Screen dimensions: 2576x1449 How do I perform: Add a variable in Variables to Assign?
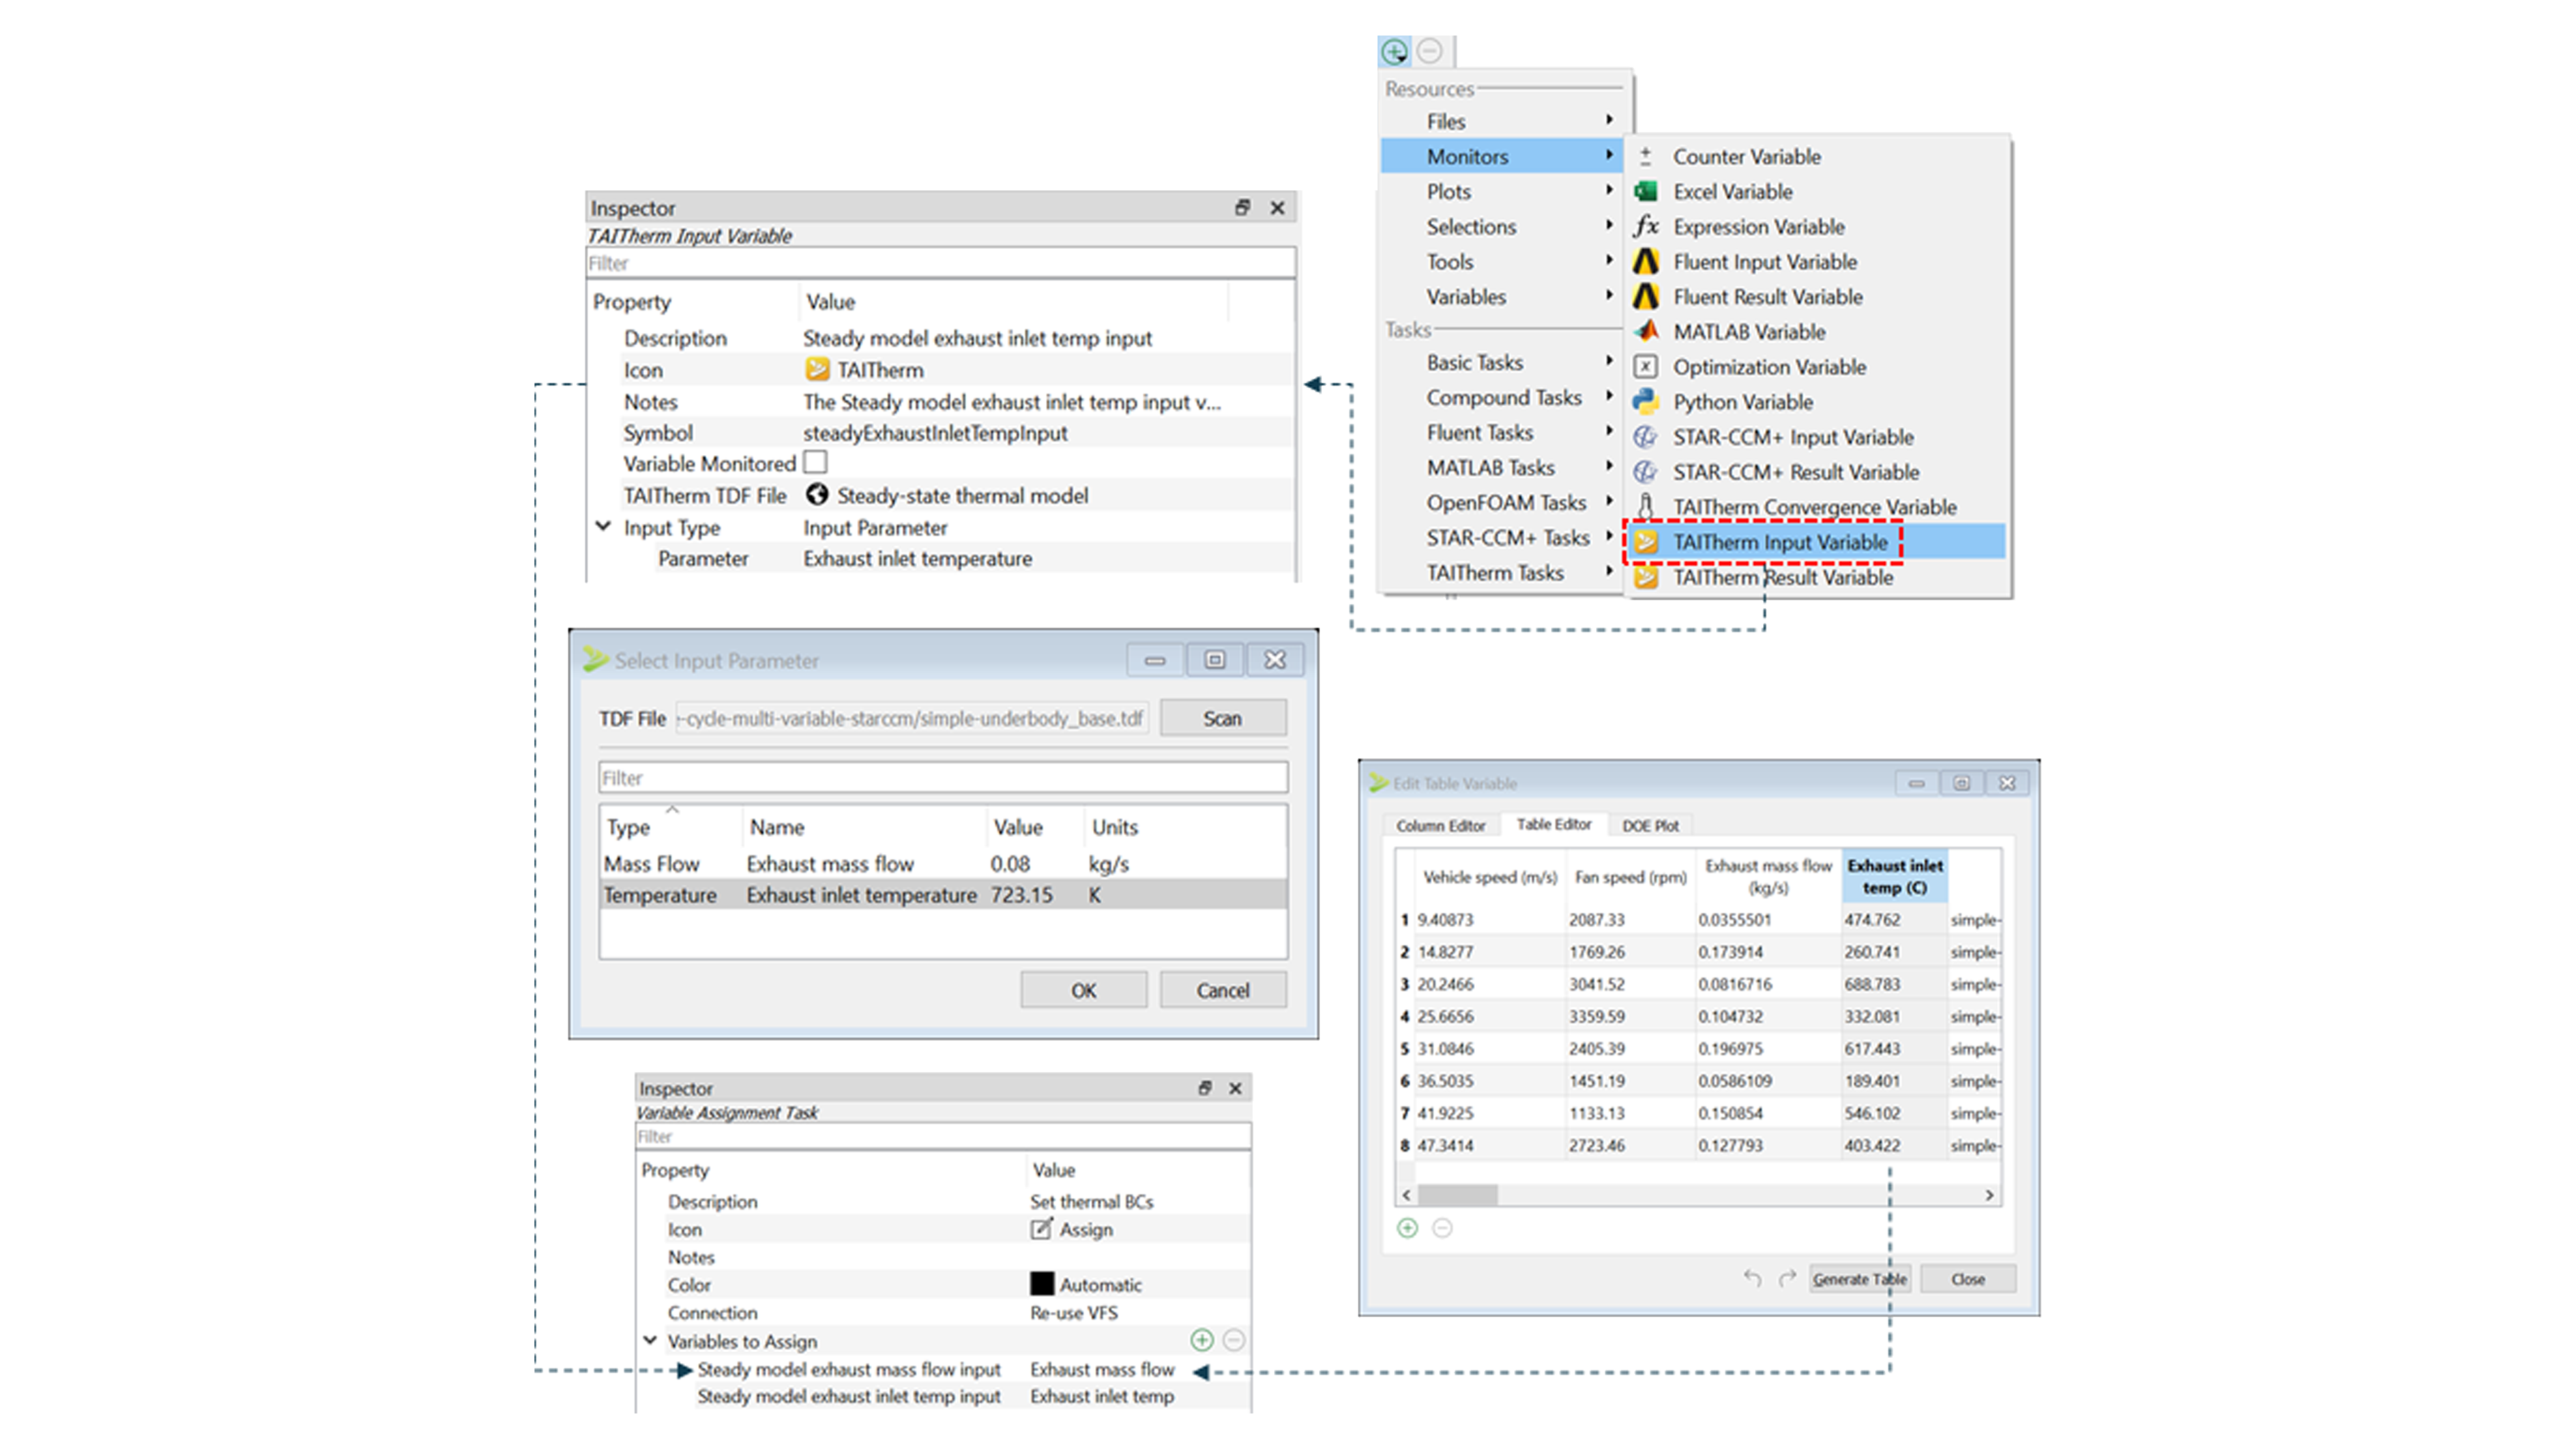click(x=1202, y=1339)
